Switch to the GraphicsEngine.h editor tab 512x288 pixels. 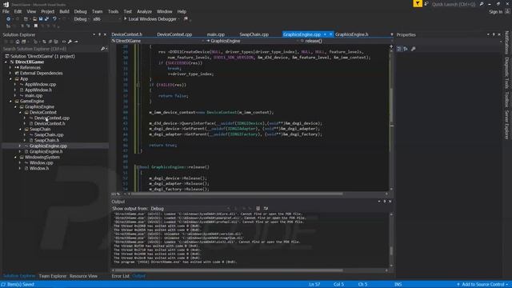(x=352, y=34)
